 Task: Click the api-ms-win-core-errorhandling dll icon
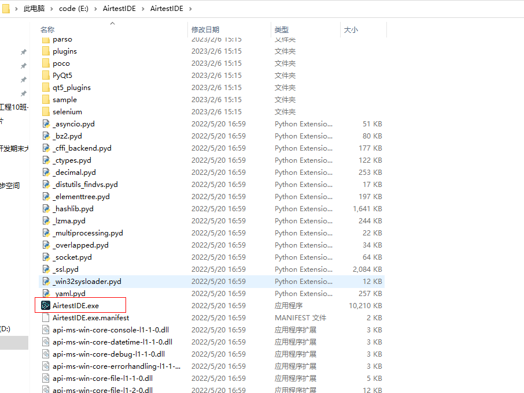(x=46, y=366)
